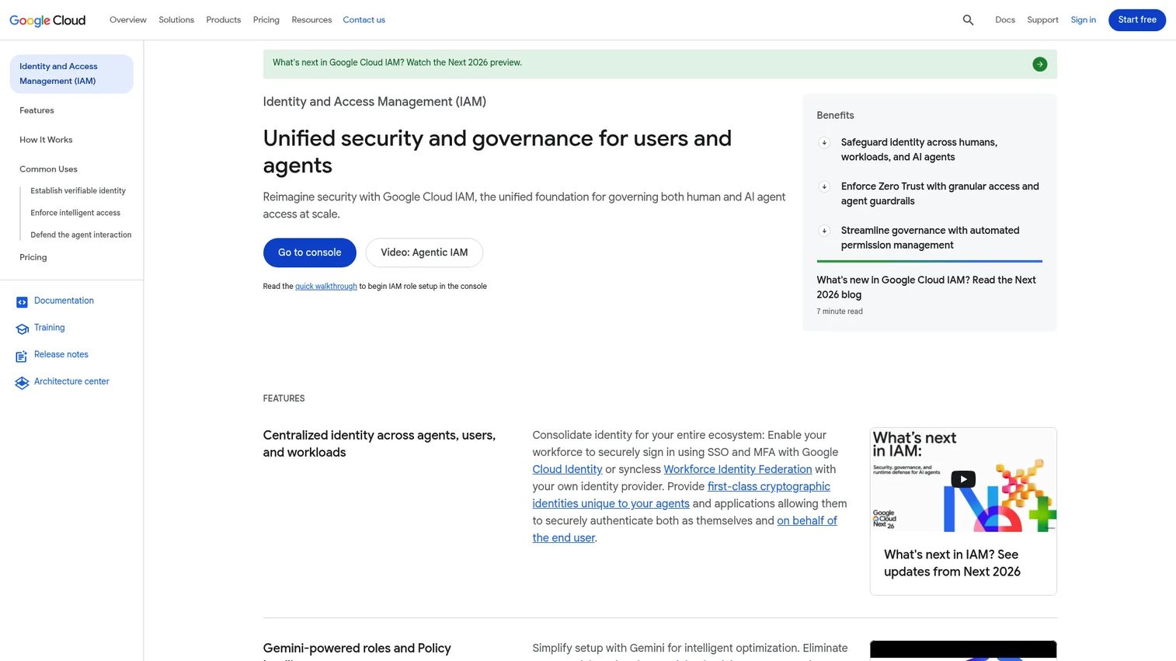Image resolution: width=1176 pixels, height=661 pixels.
Task: Click the Documentation icon in the sidebar
Action: 22,302
